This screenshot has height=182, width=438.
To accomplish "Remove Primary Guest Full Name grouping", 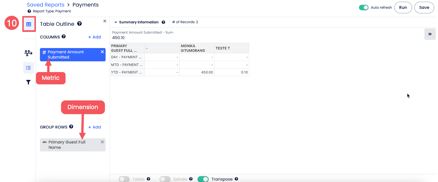I will (102, 142).
